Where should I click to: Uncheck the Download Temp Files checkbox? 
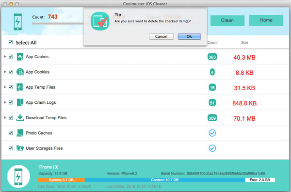pyautogui.click(x=11, y=118)
